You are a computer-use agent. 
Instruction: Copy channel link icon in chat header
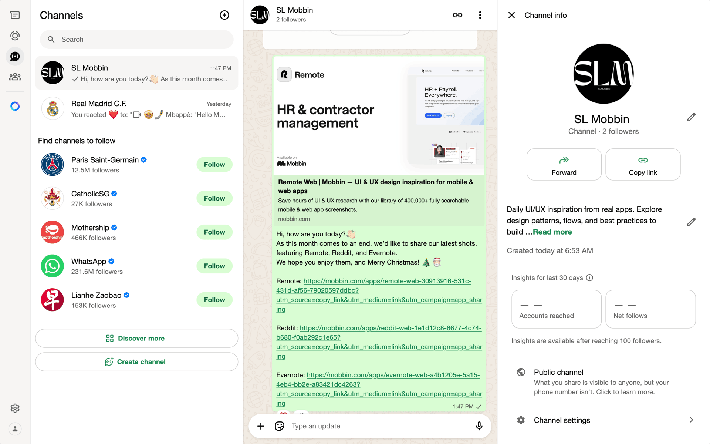pyautogui.click(x=457, y=15)
